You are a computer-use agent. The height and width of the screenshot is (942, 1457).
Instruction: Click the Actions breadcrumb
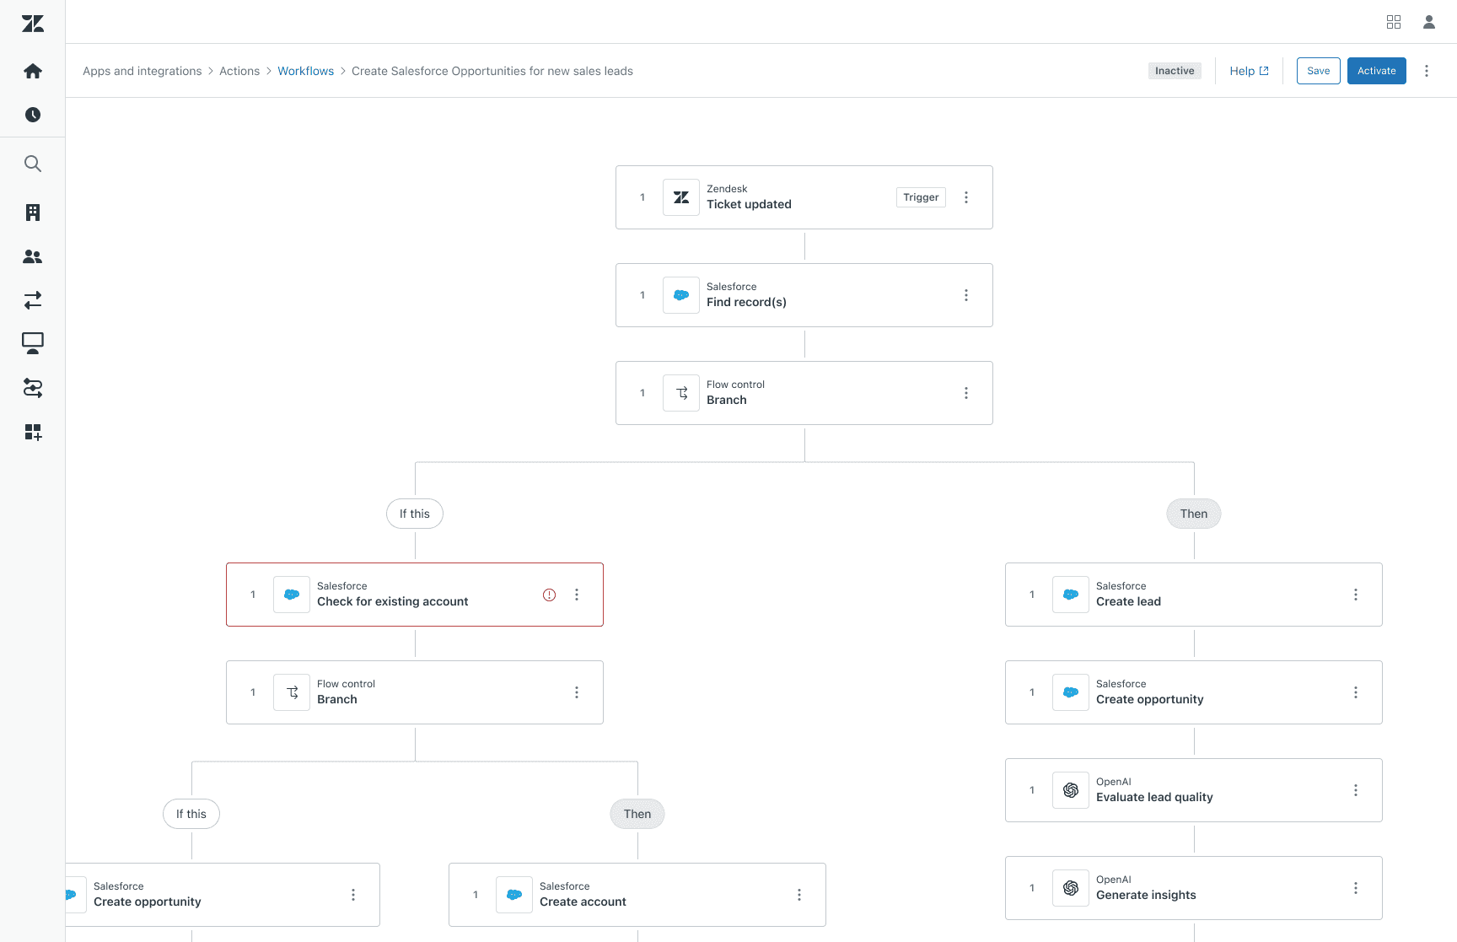tap(239, 71)
